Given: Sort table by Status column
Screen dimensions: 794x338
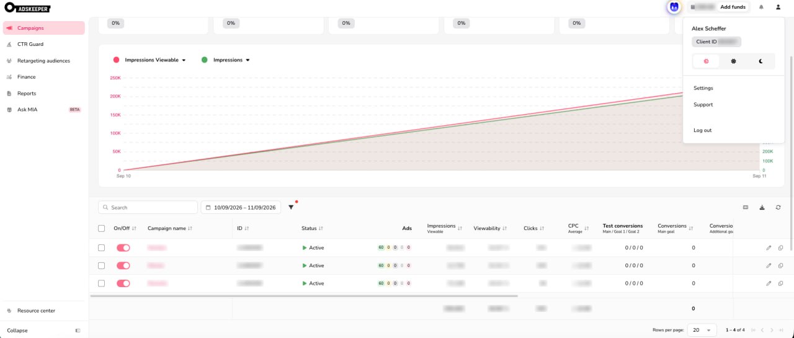Looking at the screenshot, I should [321, 229].
